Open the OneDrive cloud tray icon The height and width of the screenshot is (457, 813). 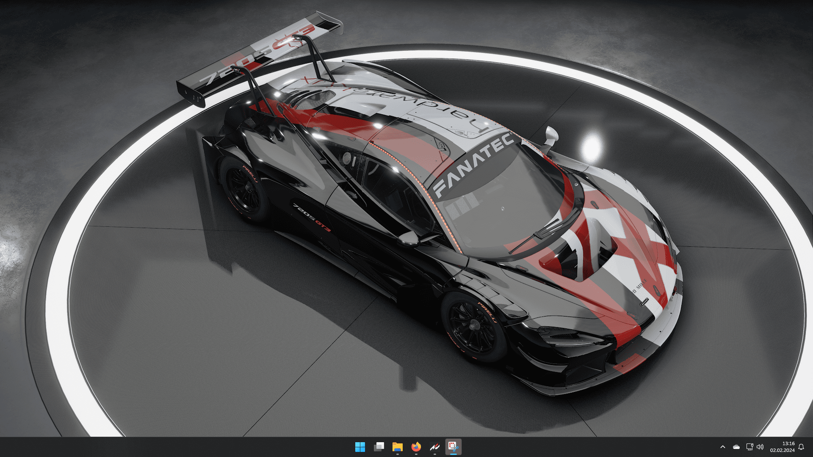click(x=736, y=447)
